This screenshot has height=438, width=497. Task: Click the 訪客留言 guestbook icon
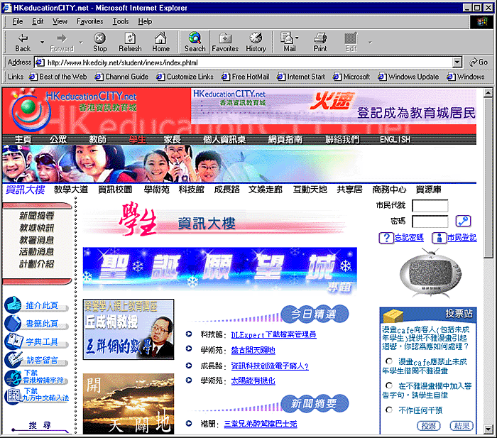pyautogui.click(x=13, y=360)
